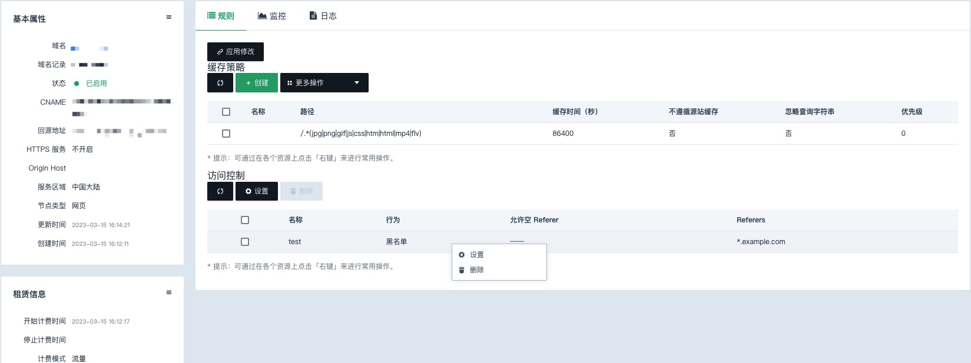Click the Referers column header
Screen dimensions: 971x363
tap(751, 220)
